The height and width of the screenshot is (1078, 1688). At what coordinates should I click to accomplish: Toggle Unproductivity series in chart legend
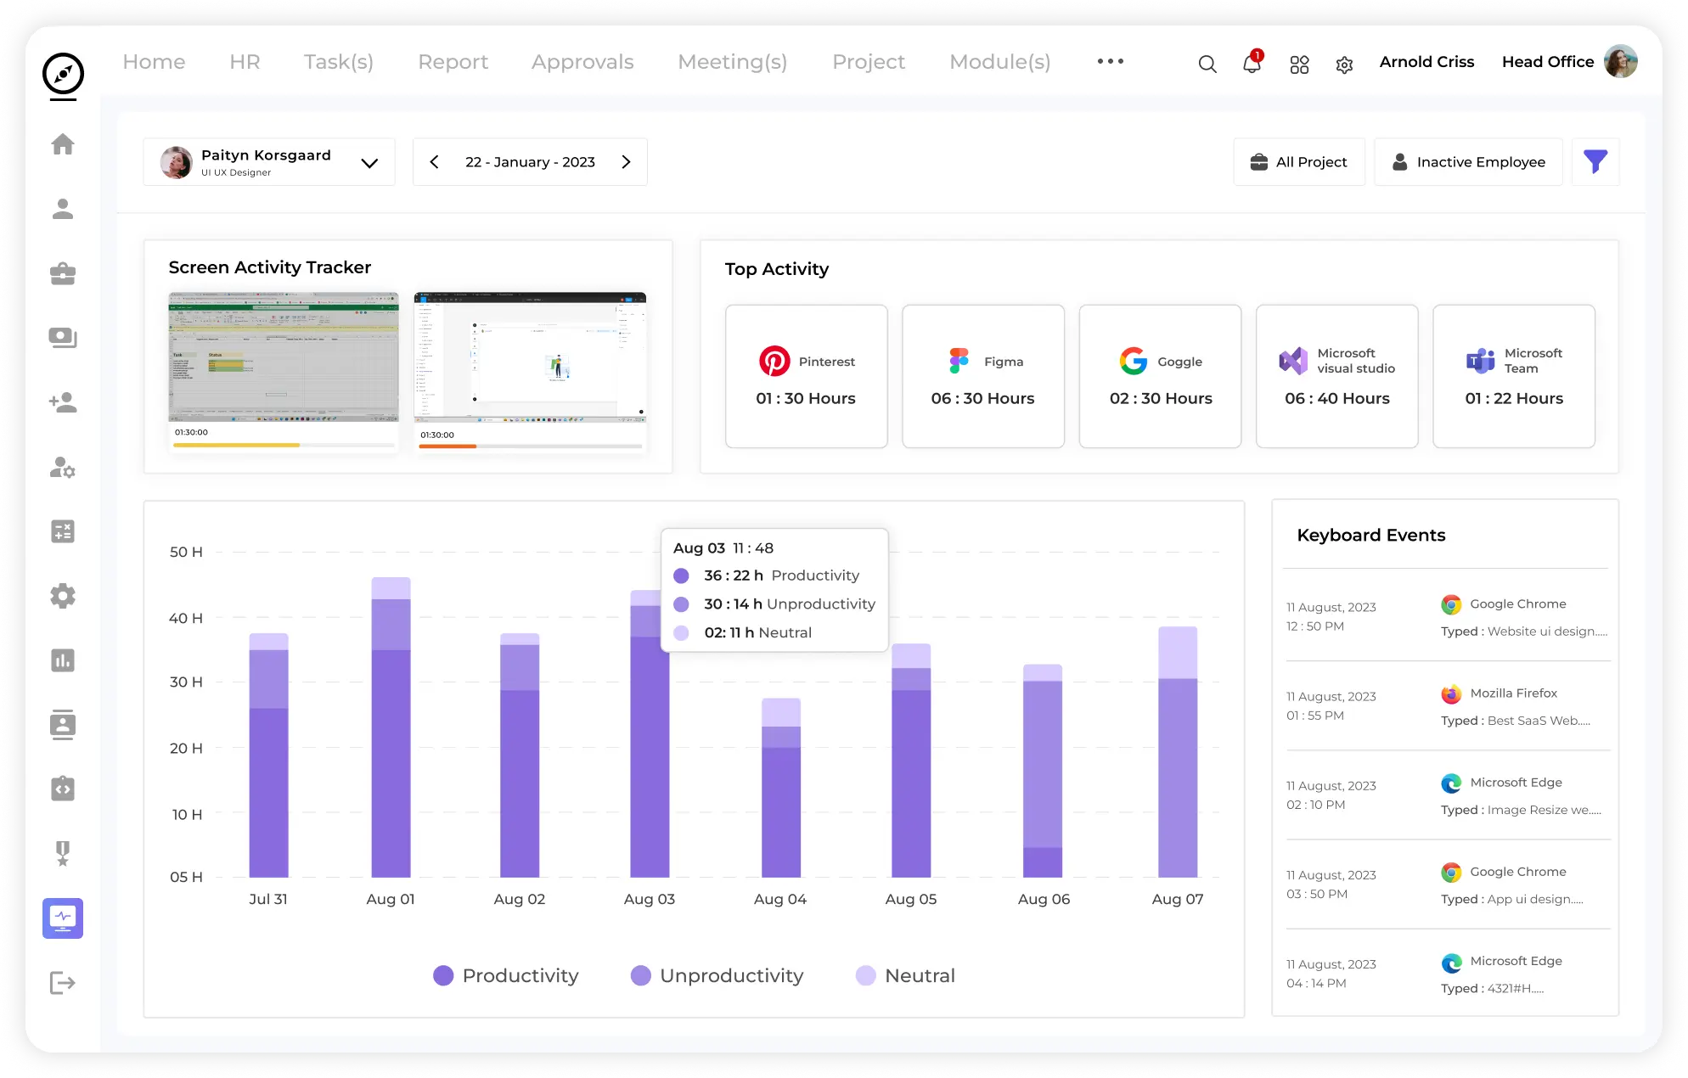pyautogui.click(x=717, y=975)
